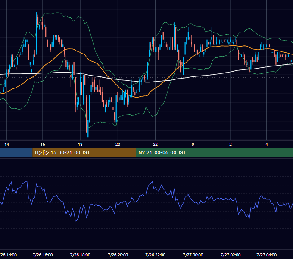Image resolution: width=293 pixels, height=259 pixels.
Task: Click the 16 hour label on price chart axis
Action: pyautogui.click(x=43, y=145)
